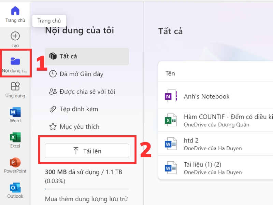
Task: Click the Word icon beside Tài liệu (1) (2)
Action: point(171,168)
